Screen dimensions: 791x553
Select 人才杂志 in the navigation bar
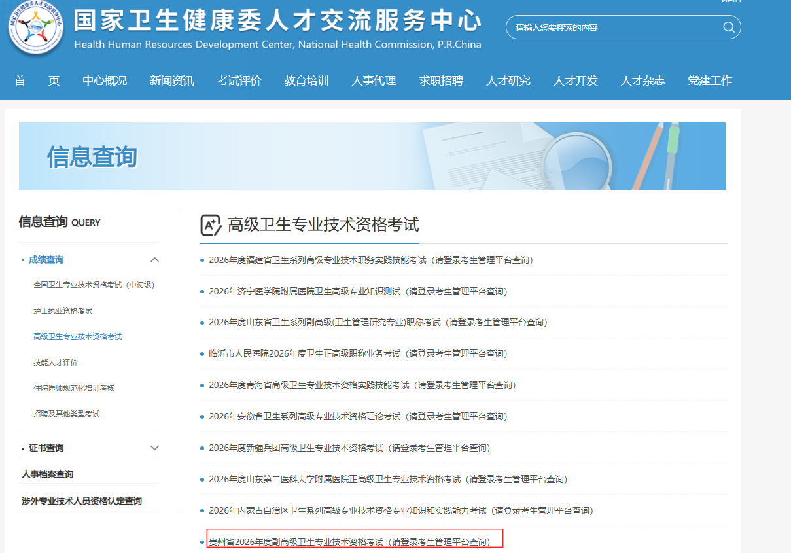click(x=643, y=80)
